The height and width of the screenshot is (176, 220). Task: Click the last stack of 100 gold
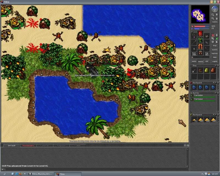tap(213, 120)
